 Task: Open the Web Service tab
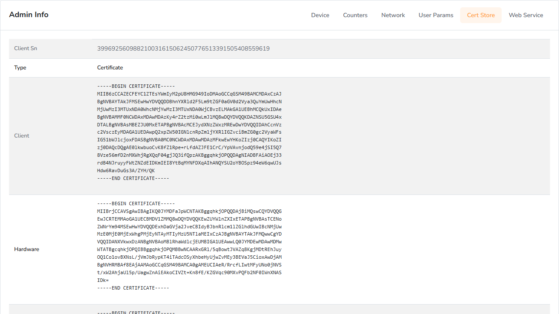pos(526,15)
